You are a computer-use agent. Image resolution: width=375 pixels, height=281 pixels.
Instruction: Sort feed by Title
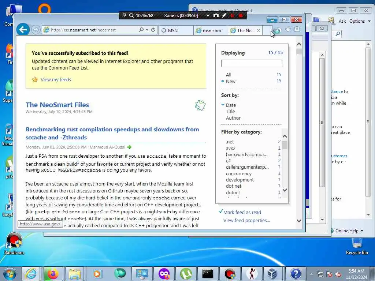[230, 111]
